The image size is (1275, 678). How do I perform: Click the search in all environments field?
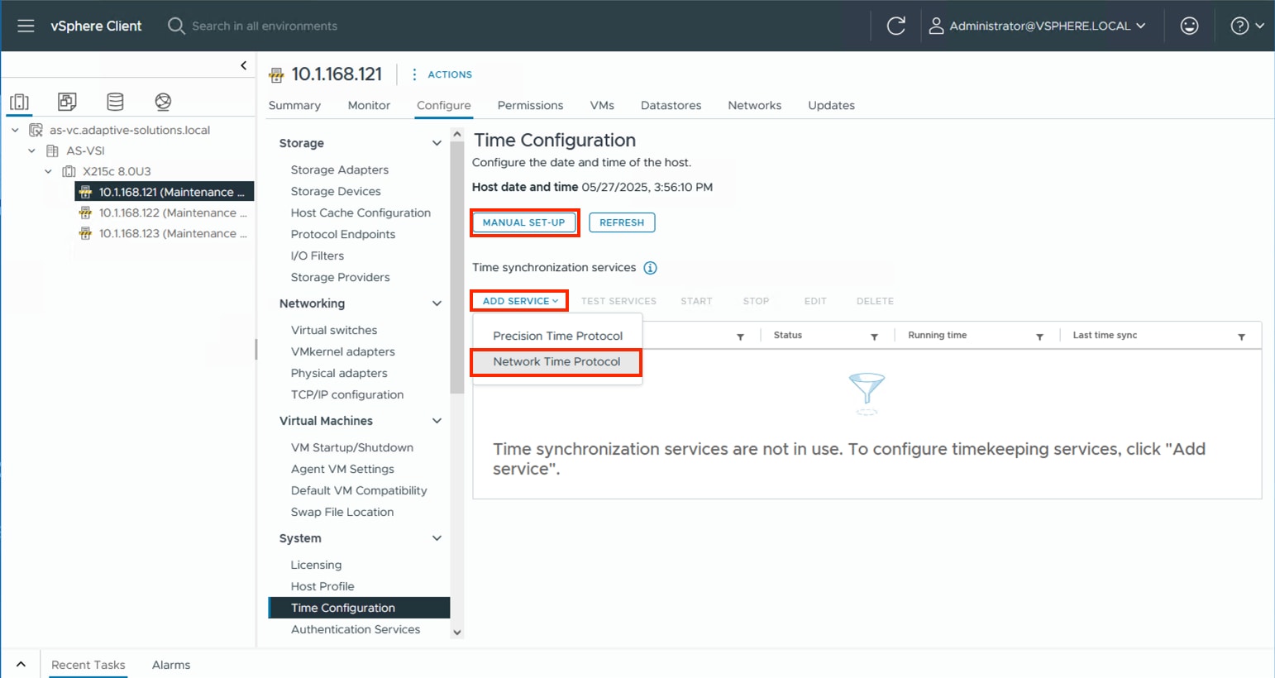click(x=265, y=26)
